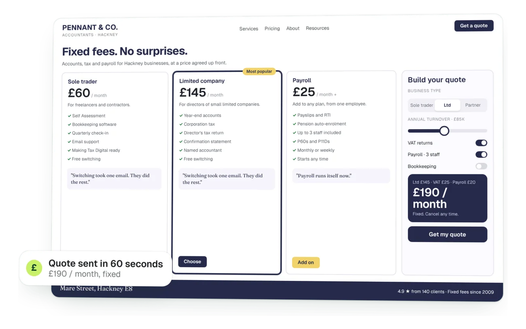The width and height of the screenshot is (526, 329).
Task: Click the Get my quote button
Action: click(x=447, y=234)
